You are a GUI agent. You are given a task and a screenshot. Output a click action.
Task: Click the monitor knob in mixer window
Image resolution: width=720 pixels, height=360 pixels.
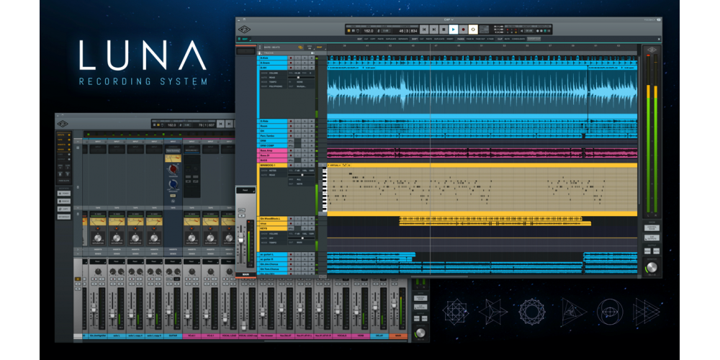420,333
